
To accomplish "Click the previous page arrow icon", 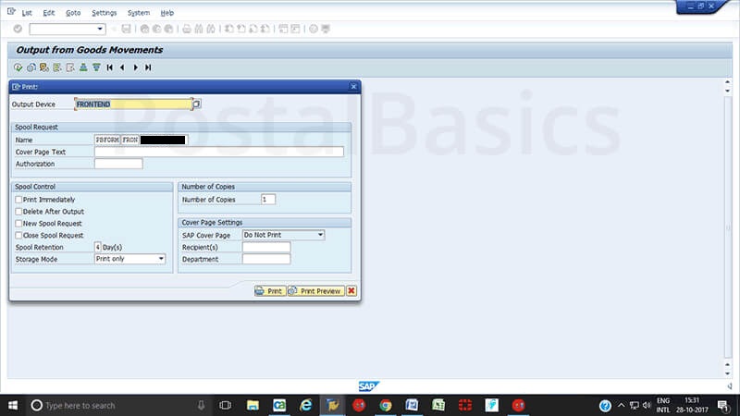I will 121,67.
